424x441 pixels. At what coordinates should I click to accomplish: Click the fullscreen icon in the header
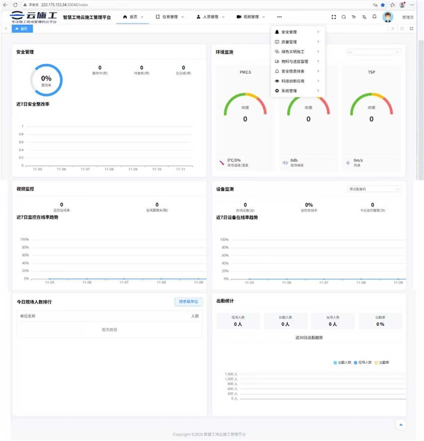pyautogui.click(x=334, y=17)
